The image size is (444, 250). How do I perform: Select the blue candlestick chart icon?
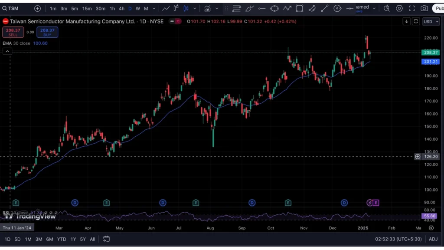coord(186,9)
